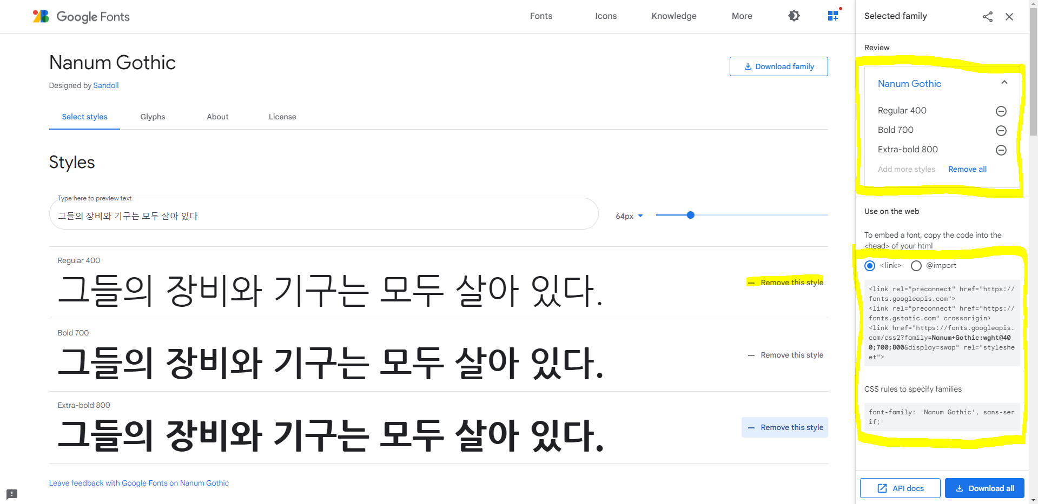Viewport: 1038px width, 504px height.
Task: Click the embed link code block
Action: pos(942,323)
